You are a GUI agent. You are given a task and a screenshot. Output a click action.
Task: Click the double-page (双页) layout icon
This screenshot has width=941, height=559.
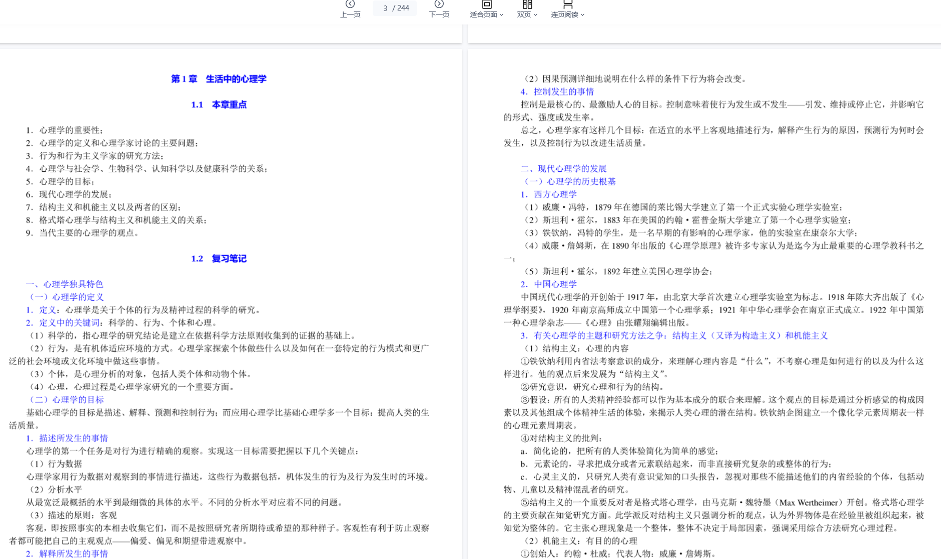click(527, 4)
